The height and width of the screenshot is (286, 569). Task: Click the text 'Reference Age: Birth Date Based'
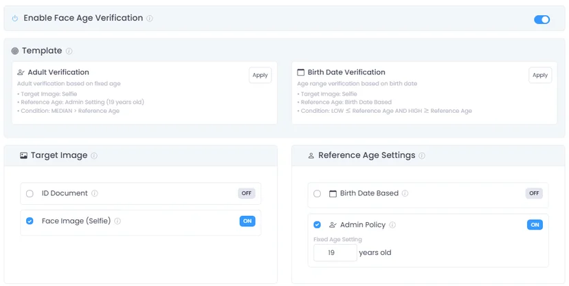tap(346, 102)
